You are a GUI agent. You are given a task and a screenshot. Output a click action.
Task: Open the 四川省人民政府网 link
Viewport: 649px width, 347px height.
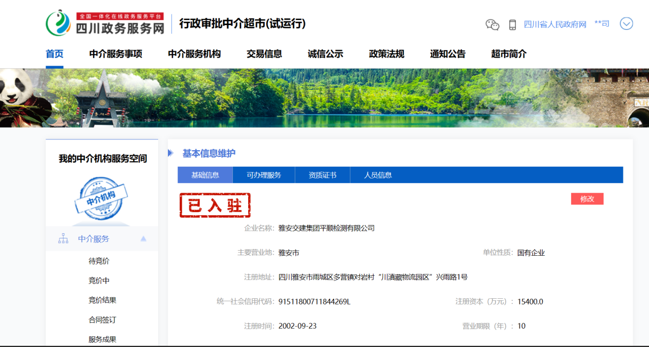click(555, 24)
